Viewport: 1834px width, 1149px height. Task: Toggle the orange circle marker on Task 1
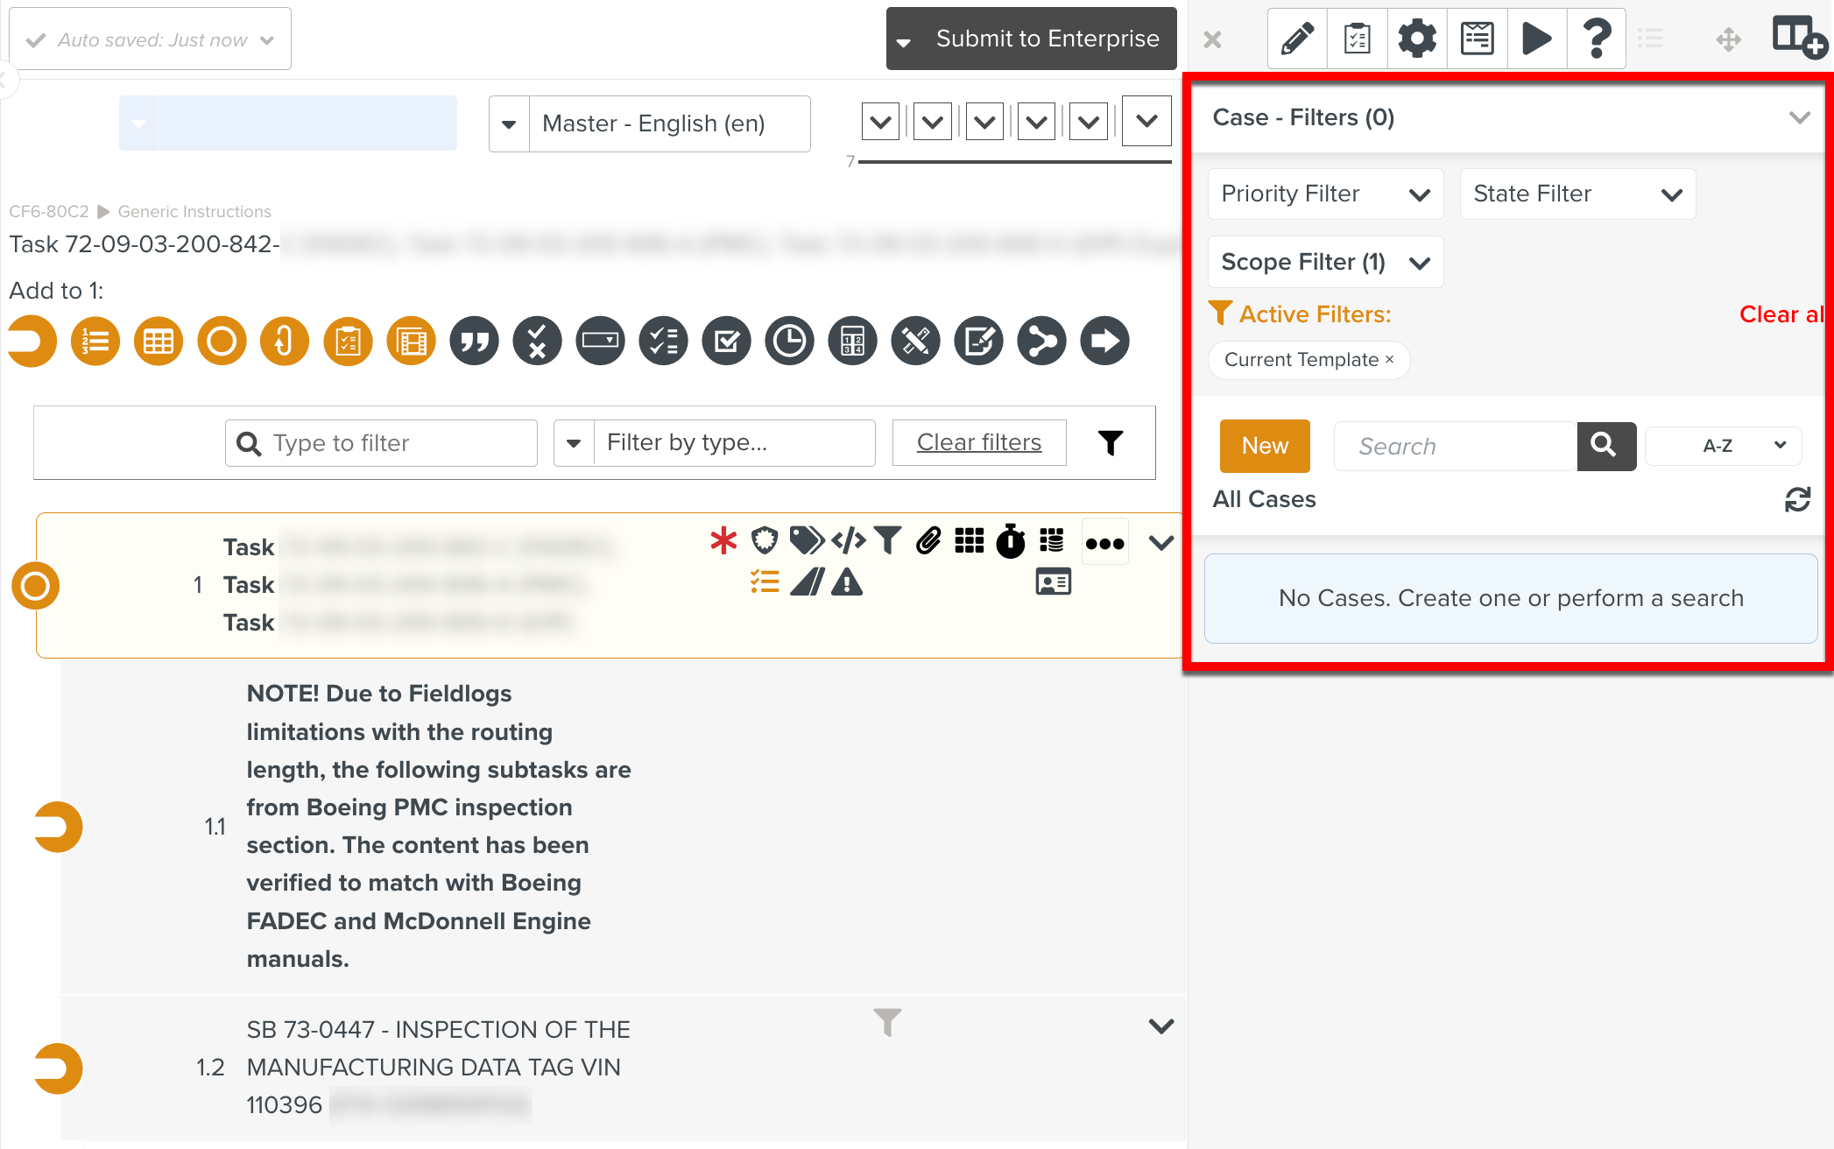click(35, 586)
